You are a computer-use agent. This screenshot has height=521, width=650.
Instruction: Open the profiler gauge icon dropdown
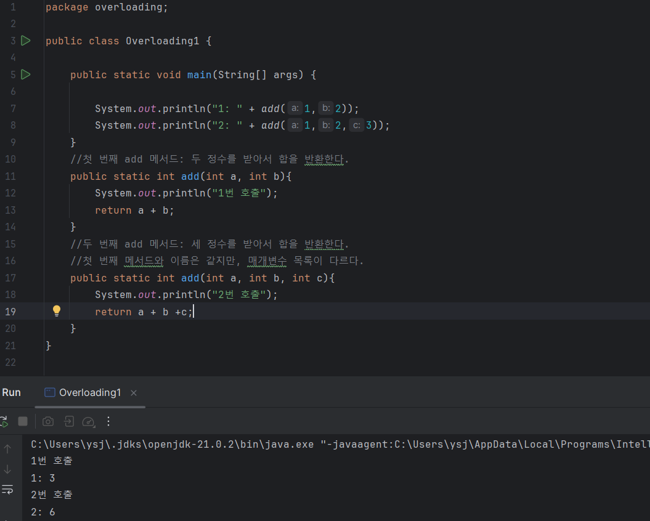pos(89,421)
